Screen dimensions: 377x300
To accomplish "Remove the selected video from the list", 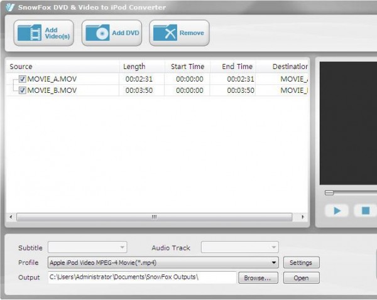I will [x=179, y=33].
